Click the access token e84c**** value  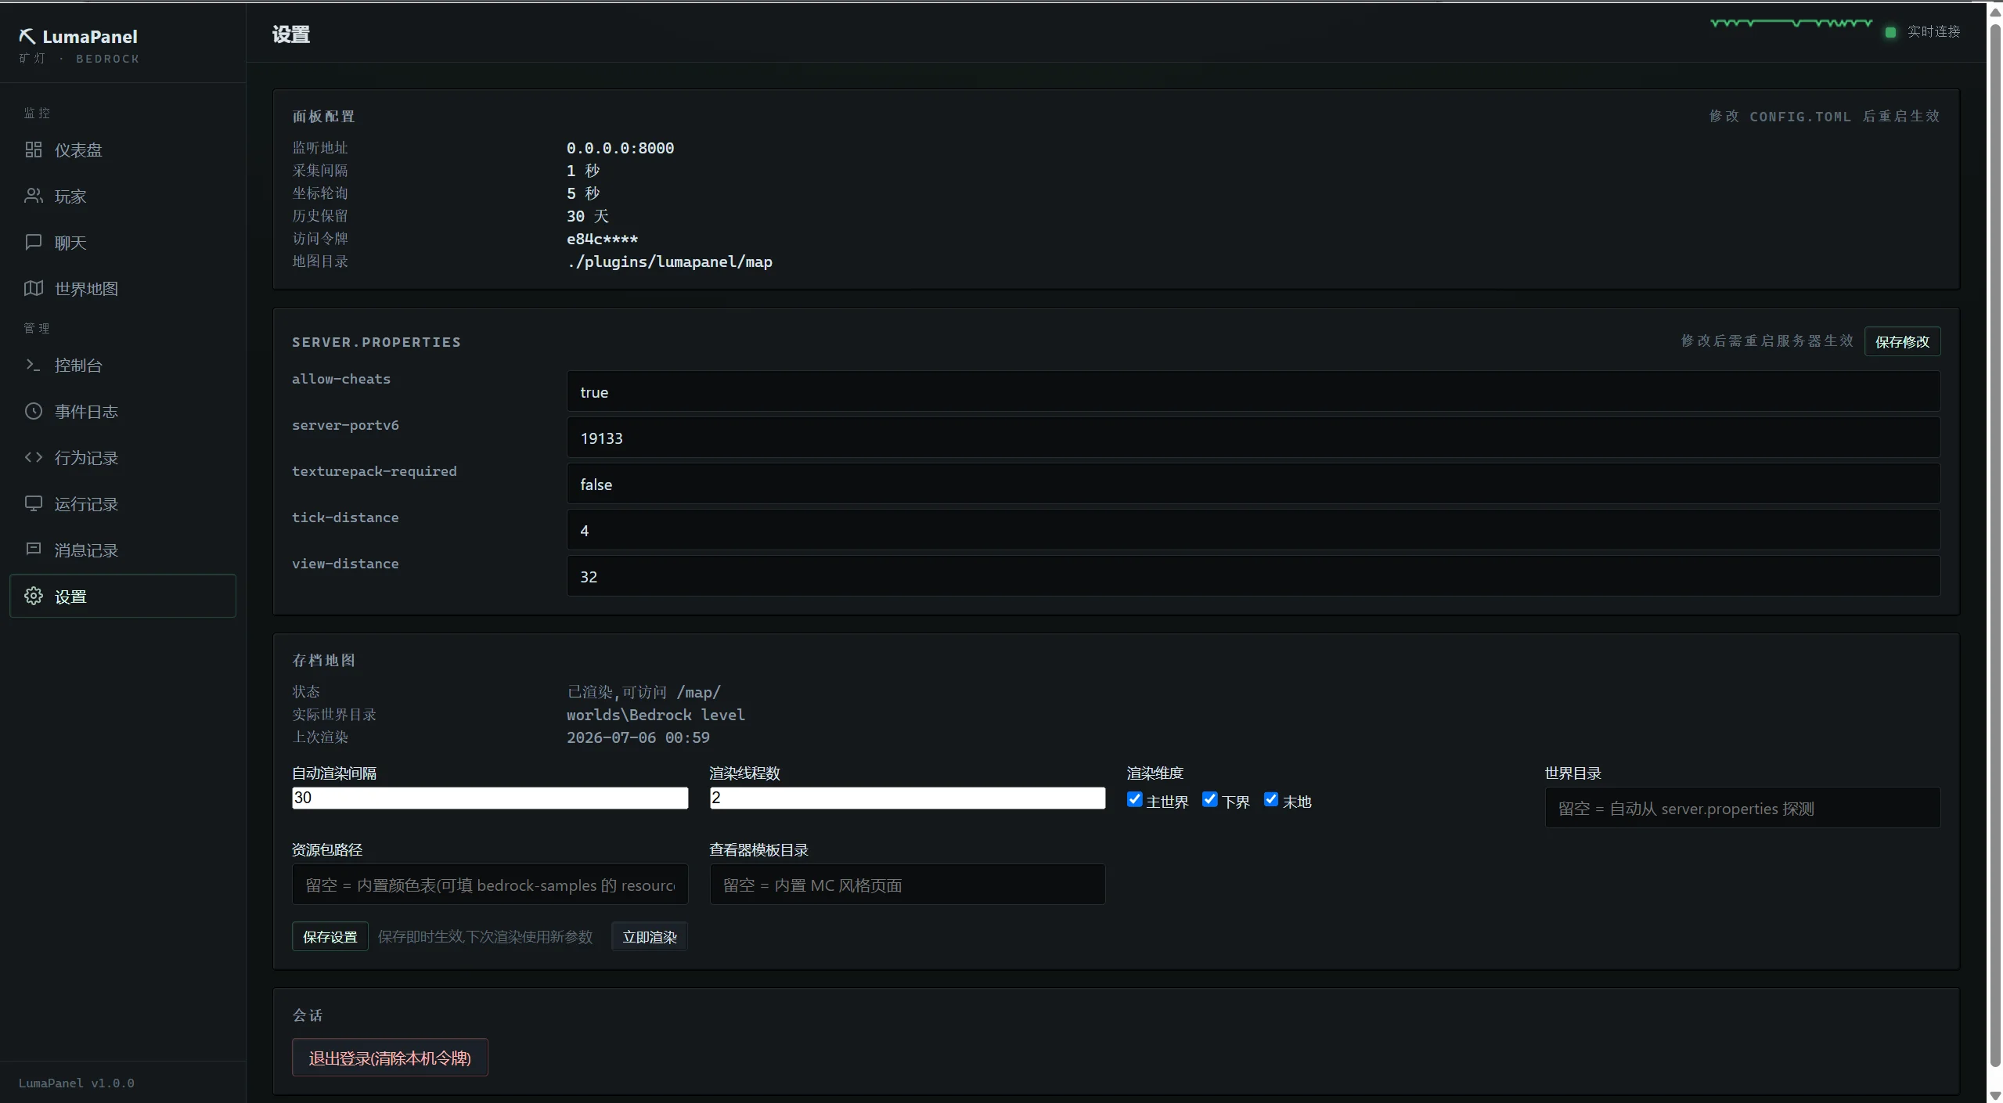pyautogui.click(x=602, y=239)
